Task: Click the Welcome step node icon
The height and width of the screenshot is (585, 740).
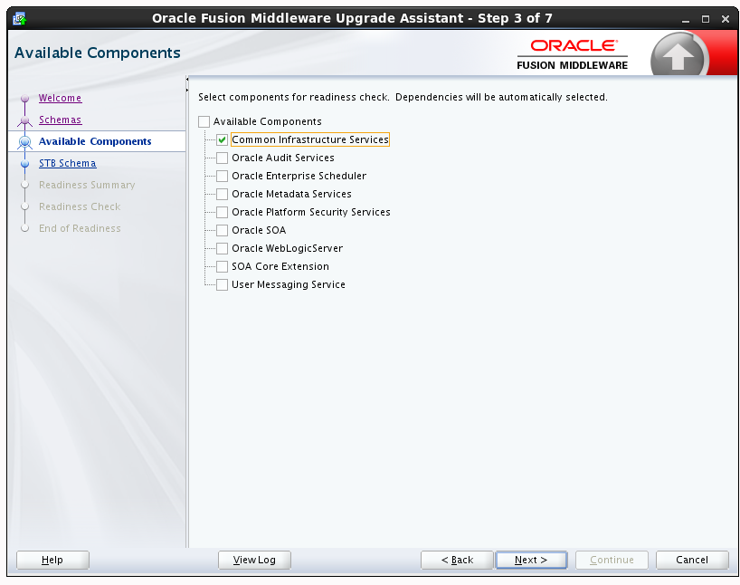Action: (25, 99)
